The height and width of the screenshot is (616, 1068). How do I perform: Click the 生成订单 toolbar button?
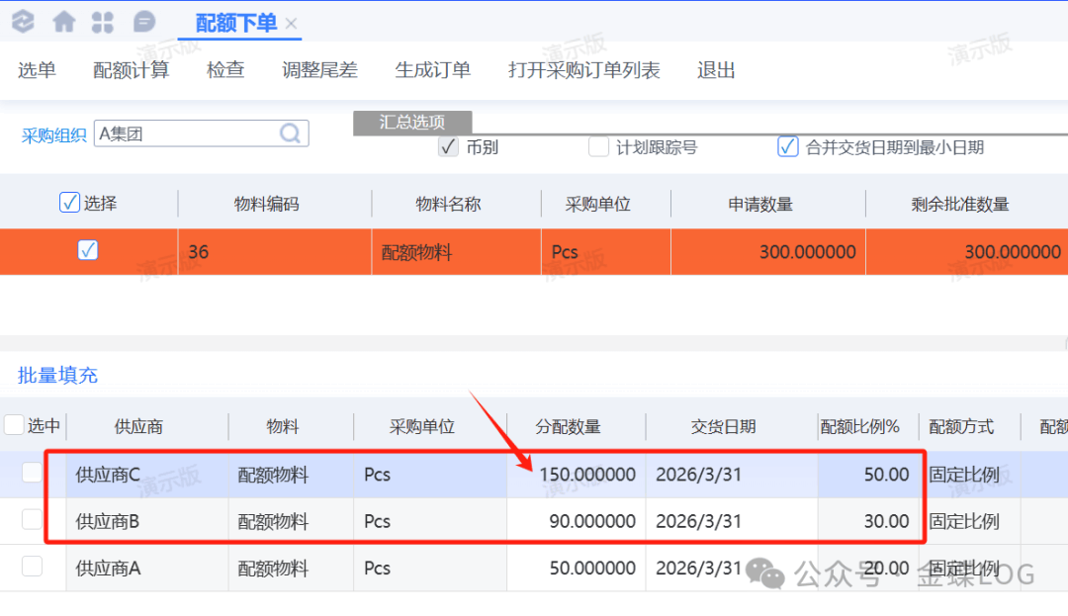(x=432, y=70)
